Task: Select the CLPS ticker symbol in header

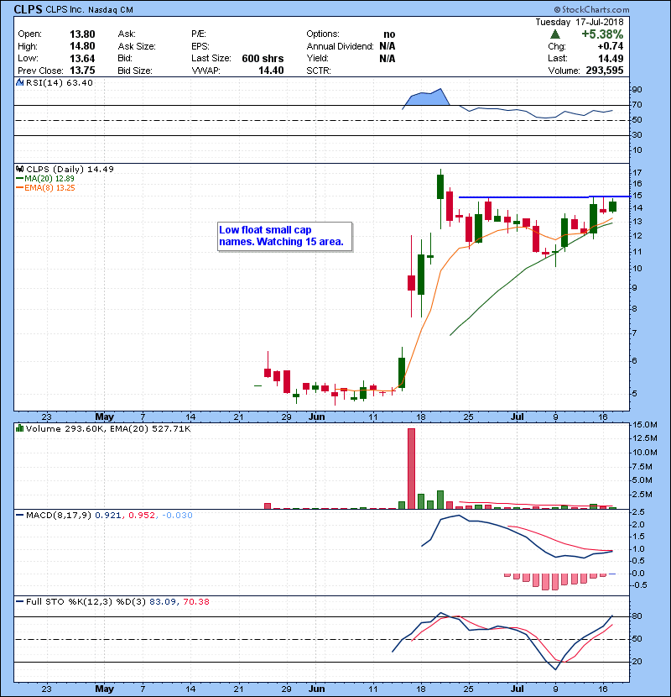Action: pyautogui.click(x=28, y=9)
